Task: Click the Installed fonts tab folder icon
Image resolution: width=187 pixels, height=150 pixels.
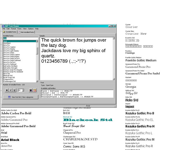Action: click(4, 32)
